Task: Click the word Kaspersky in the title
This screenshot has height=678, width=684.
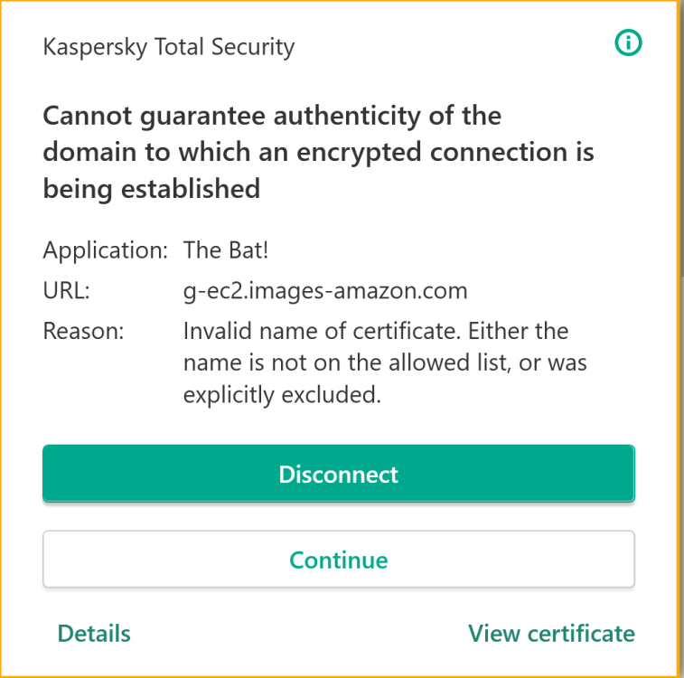Action: click(93, 46)
